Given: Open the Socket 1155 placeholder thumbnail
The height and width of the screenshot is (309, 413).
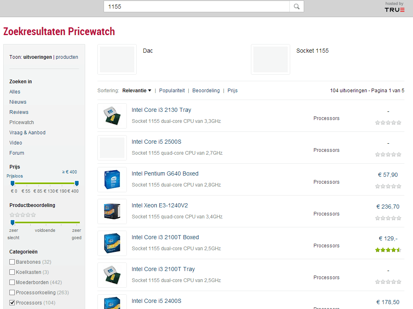Looking at the screenshot, I should click(271, 59).
